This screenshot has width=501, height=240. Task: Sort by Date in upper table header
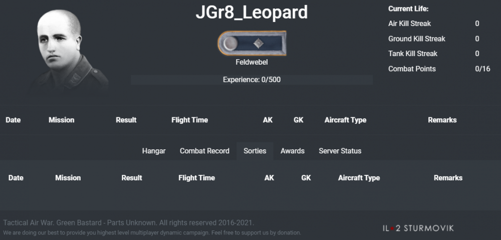(13, 120)
